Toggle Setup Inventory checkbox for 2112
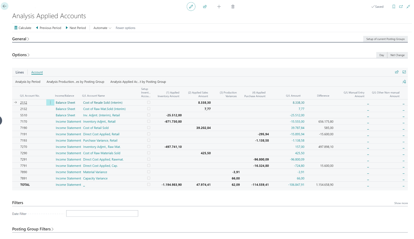The image size is (414, 239). (x=149, y=102)
